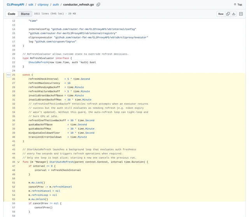The image size is (249, 217).
Task: Click transientErrorCooldown constant name
Action: (45, 137)
